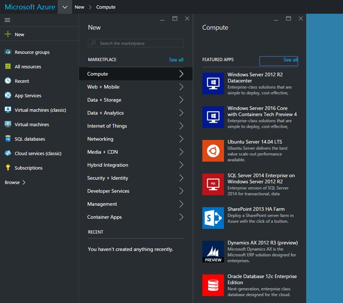Screen dimensions: 343x303
Task: Expand the Internet of Things chevron
Action: [181, 126]
